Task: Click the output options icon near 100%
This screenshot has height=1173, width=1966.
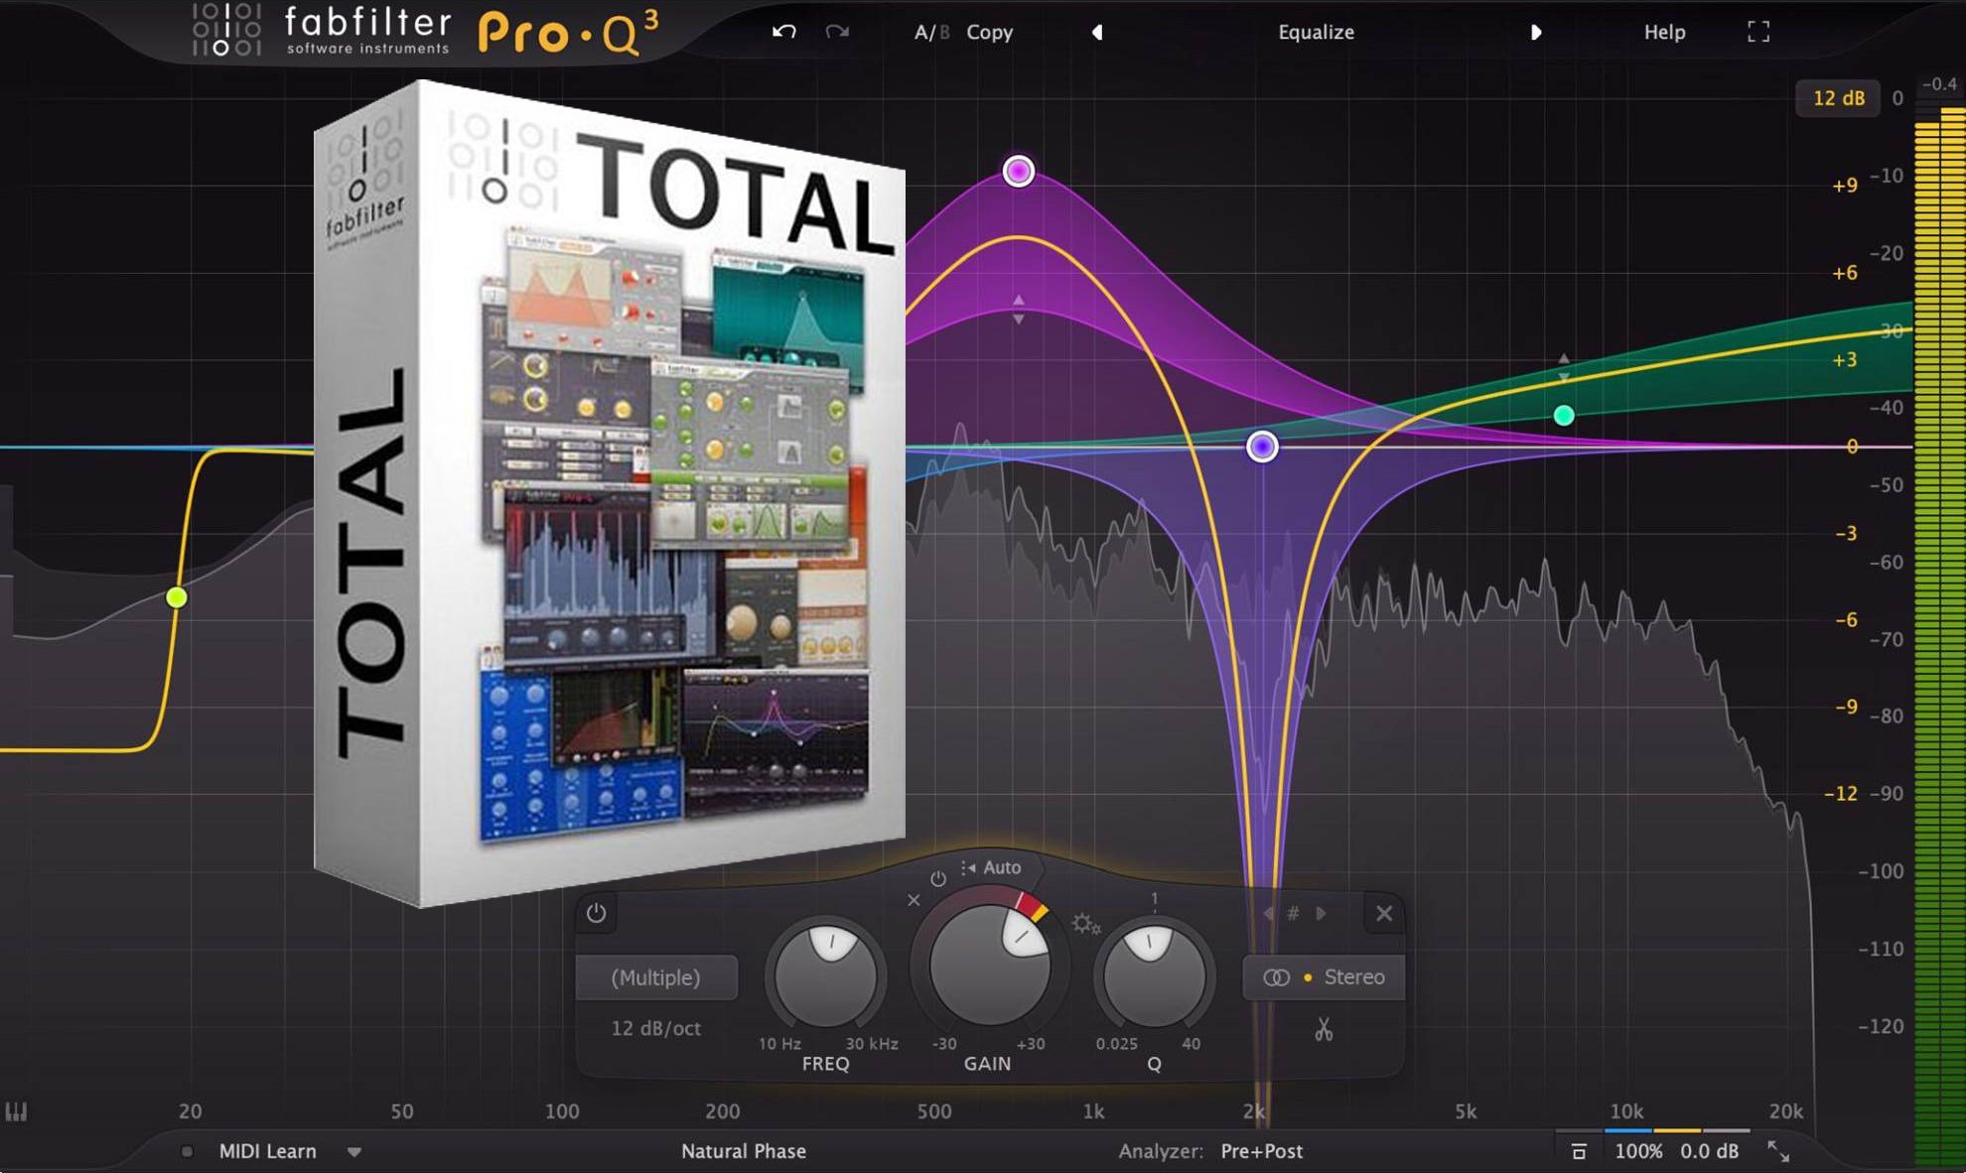Action: click(x=1579, y=1151)
